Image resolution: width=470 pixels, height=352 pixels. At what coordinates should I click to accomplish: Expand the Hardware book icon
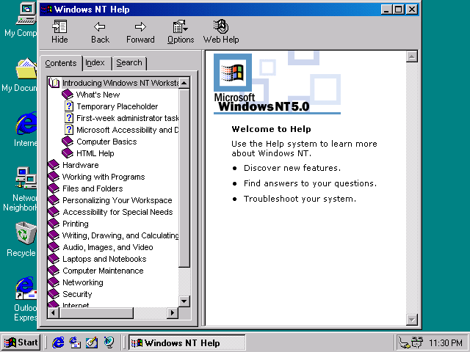tap(54, 164)
